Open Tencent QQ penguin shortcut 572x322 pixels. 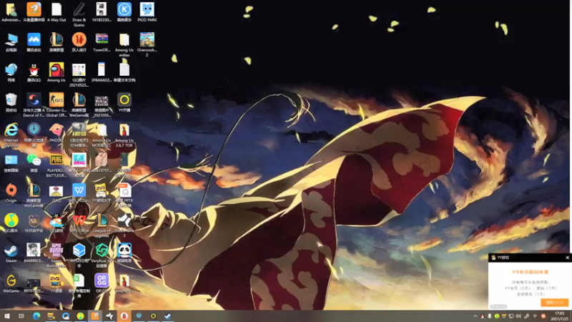click(x=34, y=72)
